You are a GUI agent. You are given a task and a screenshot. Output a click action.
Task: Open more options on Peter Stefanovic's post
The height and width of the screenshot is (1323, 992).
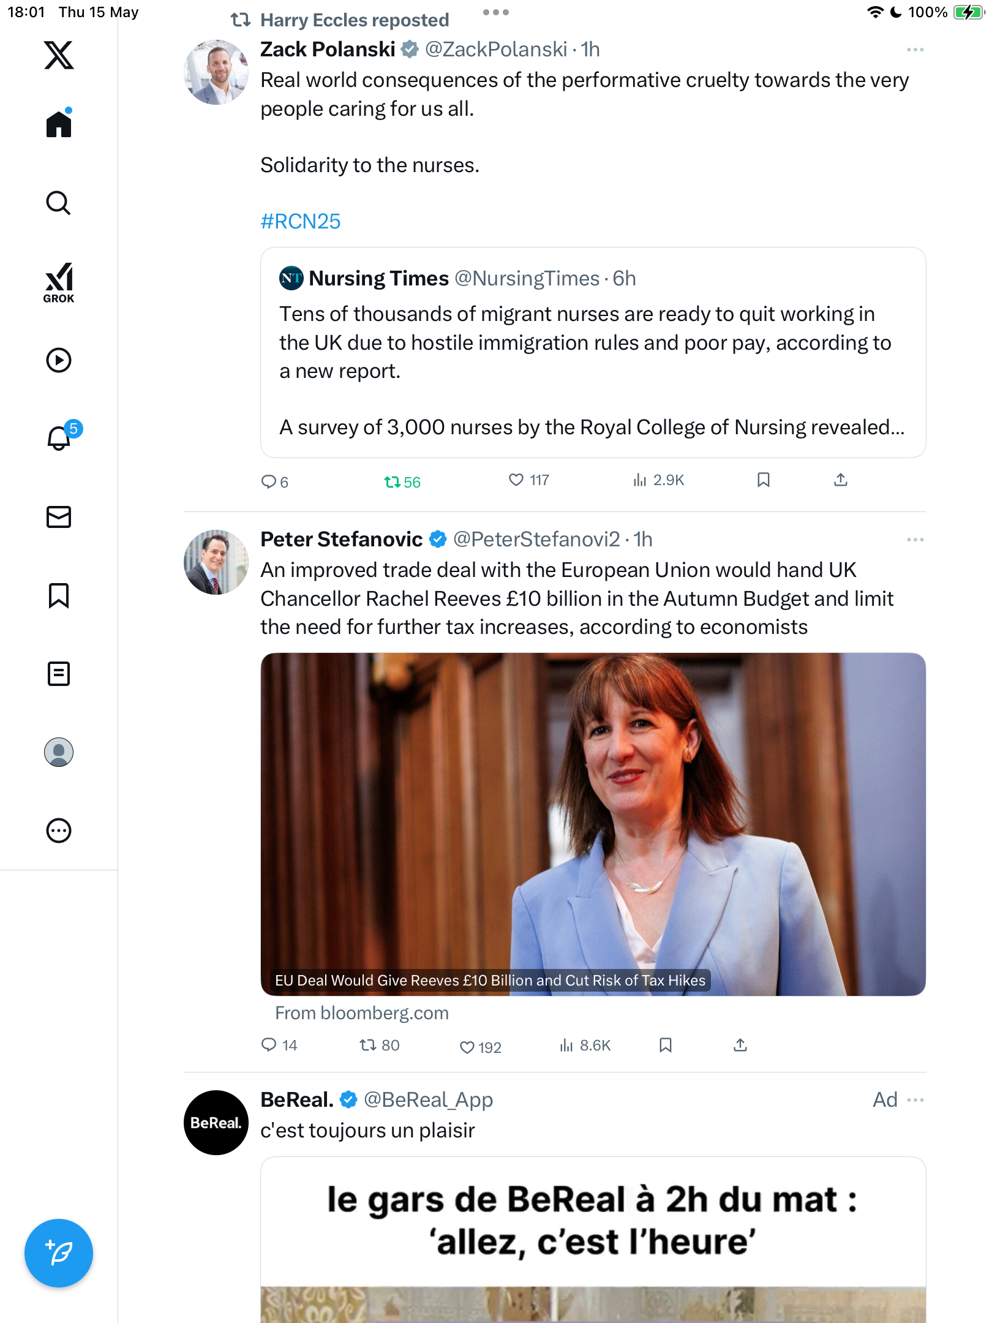point(915,540)
